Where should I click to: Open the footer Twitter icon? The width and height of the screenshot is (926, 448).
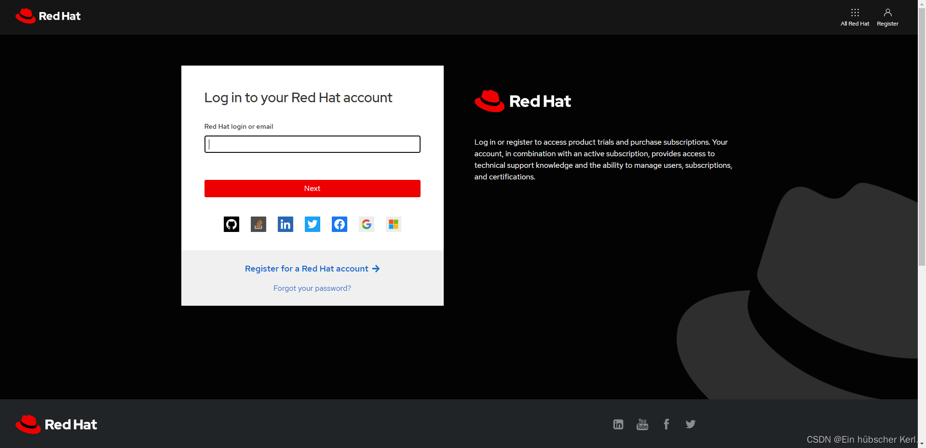coord(691,424)
